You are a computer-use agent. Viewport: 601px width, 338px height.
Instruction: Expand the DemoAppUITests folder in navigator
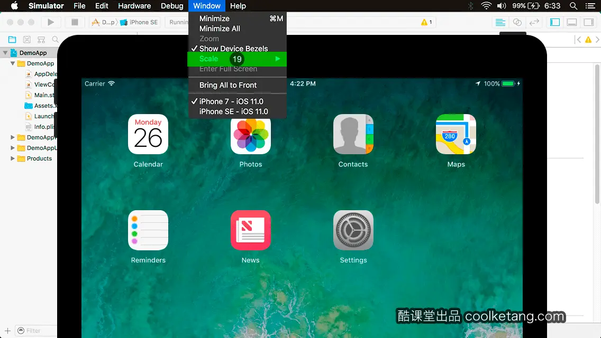[13, 148]
